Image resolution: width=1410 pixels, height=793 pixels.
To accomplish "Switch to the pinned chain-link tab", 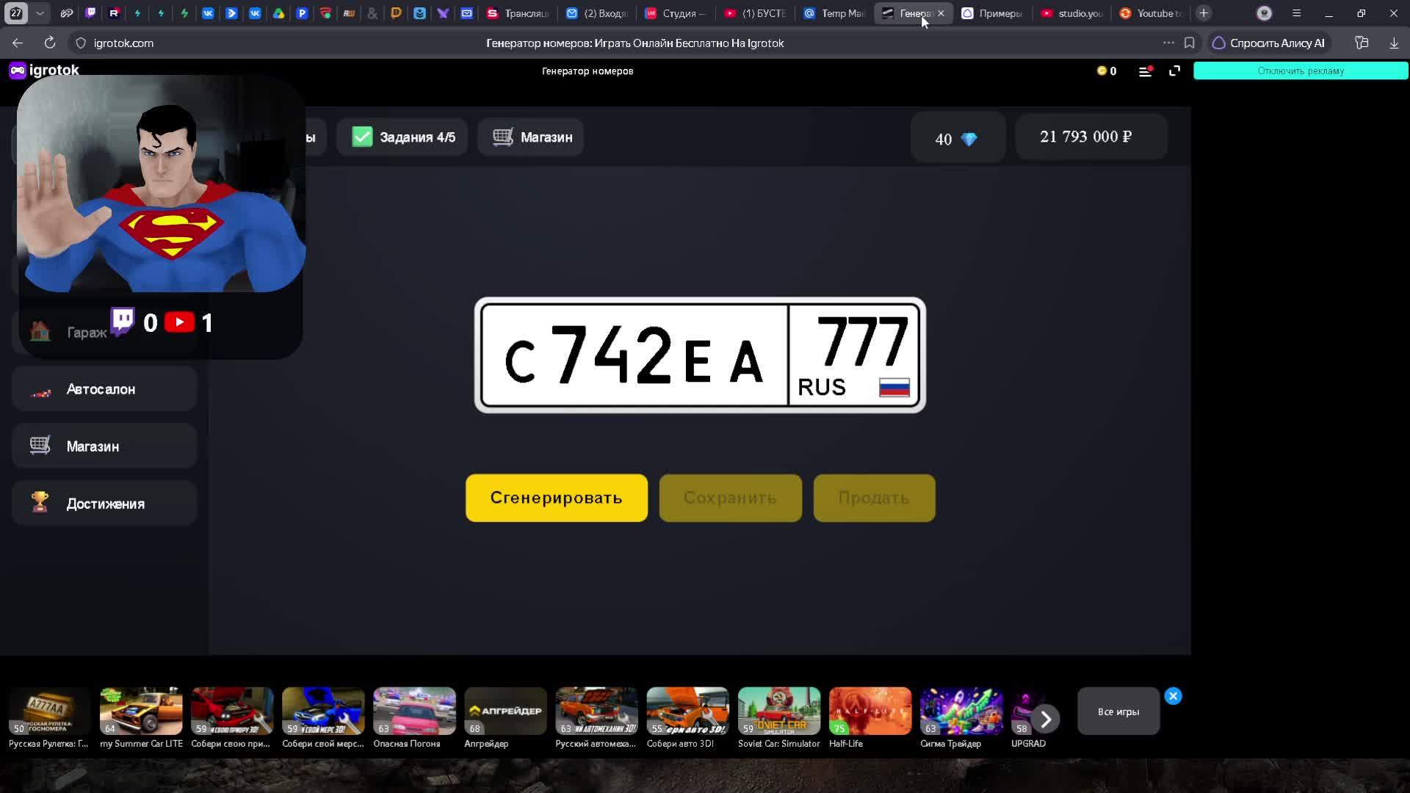I will point(67,13).
